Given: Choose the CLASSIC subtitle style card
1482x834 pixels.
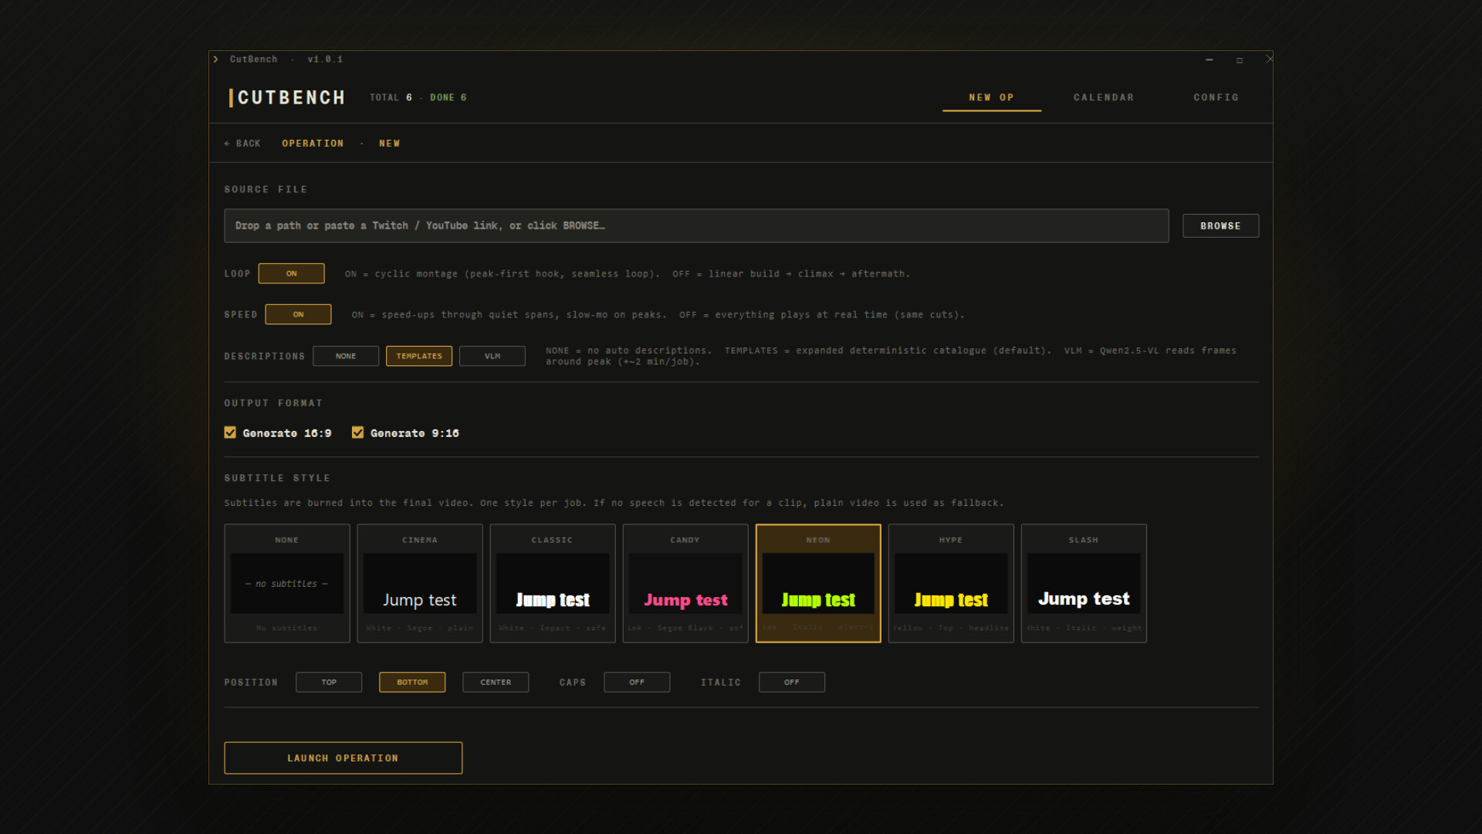Looking at the screenshot, I should [x=553, y=583].
